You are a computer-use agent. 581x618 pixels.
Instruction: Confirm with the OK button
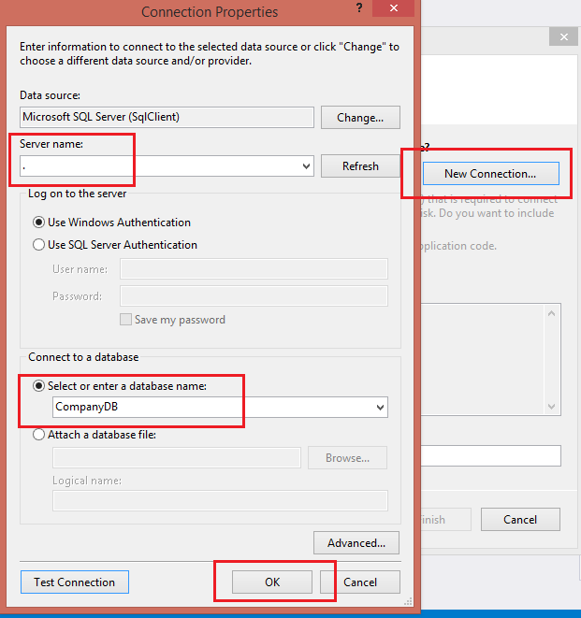click(272, 582)
